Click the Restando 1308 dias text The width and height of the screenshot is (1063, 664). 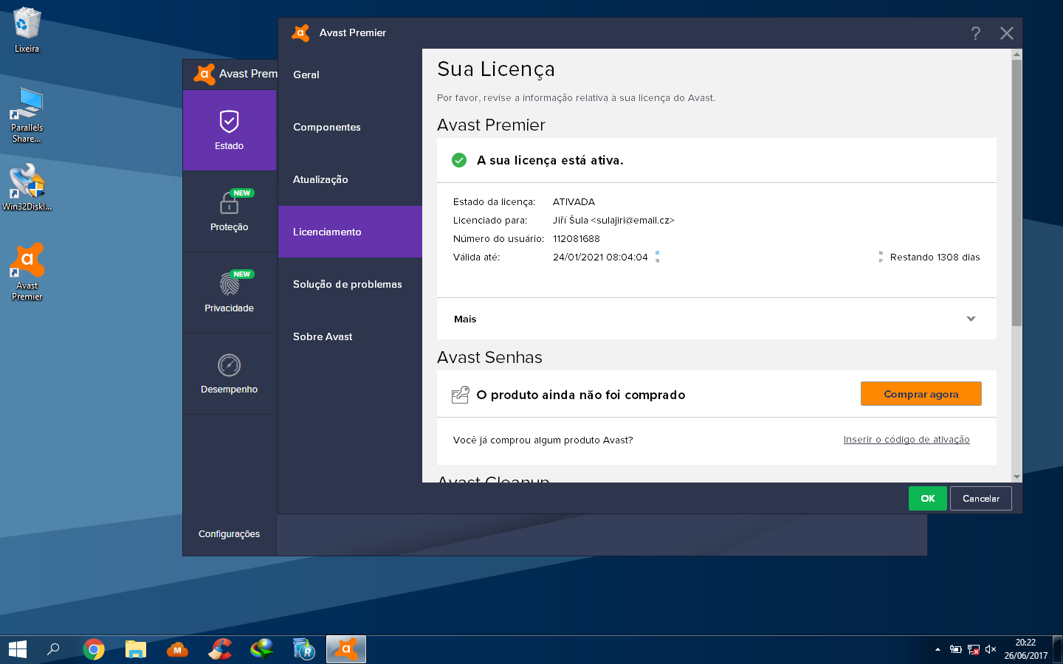coord(935,257)
